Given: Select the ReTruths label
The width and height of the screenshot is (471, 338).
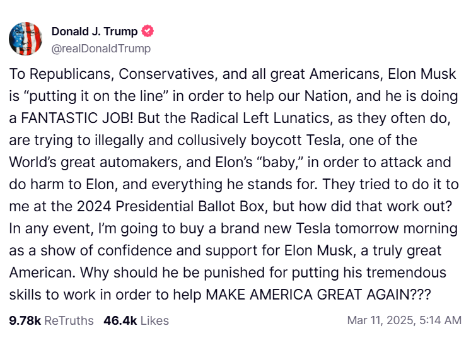Looking at the screenshot, I should pyautogui.click(x=69, y=320).
